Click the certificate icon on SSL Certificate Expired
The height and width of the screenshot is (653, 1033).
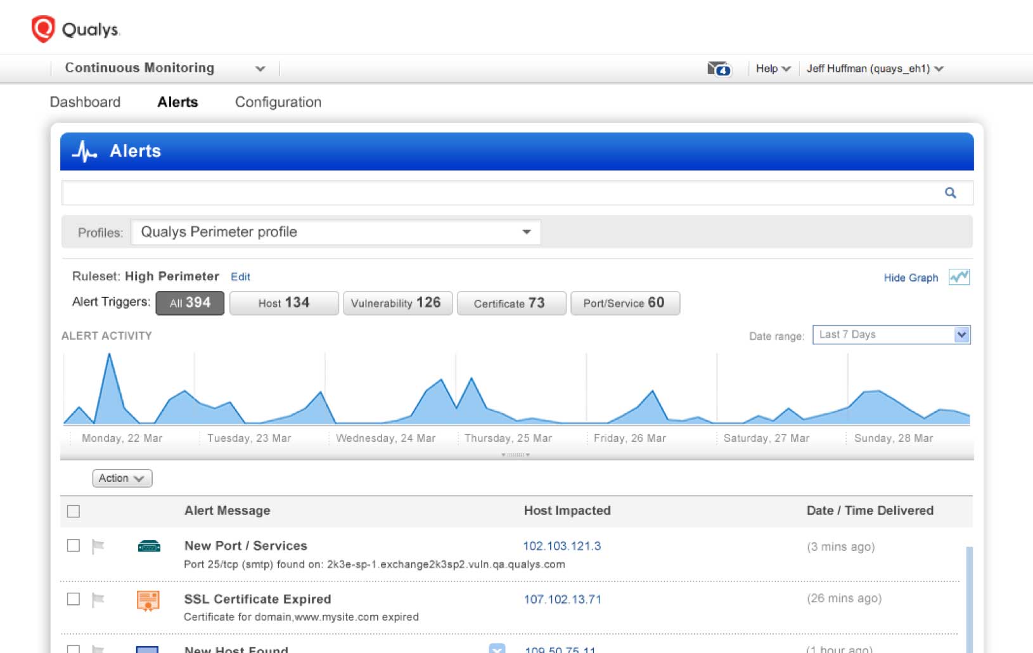tap(150, 600)
